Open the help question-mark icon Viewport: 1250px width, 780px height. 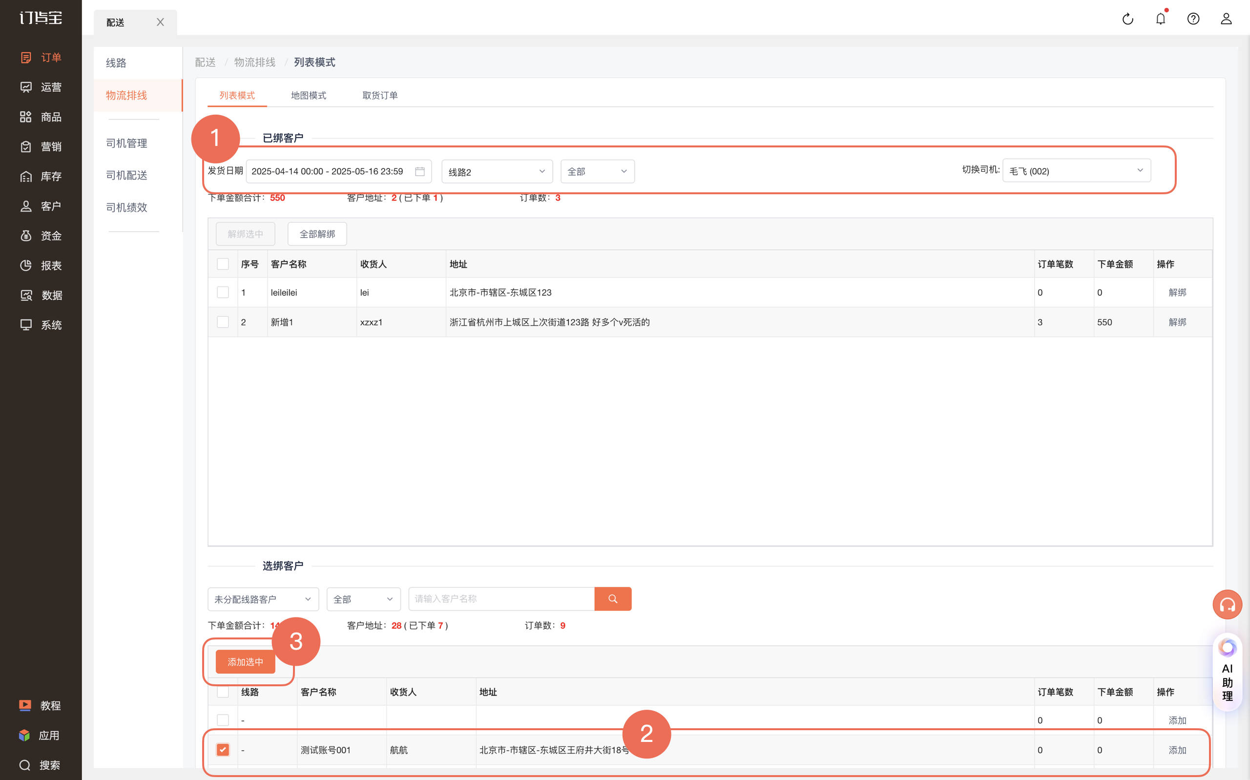[1193, 19]
